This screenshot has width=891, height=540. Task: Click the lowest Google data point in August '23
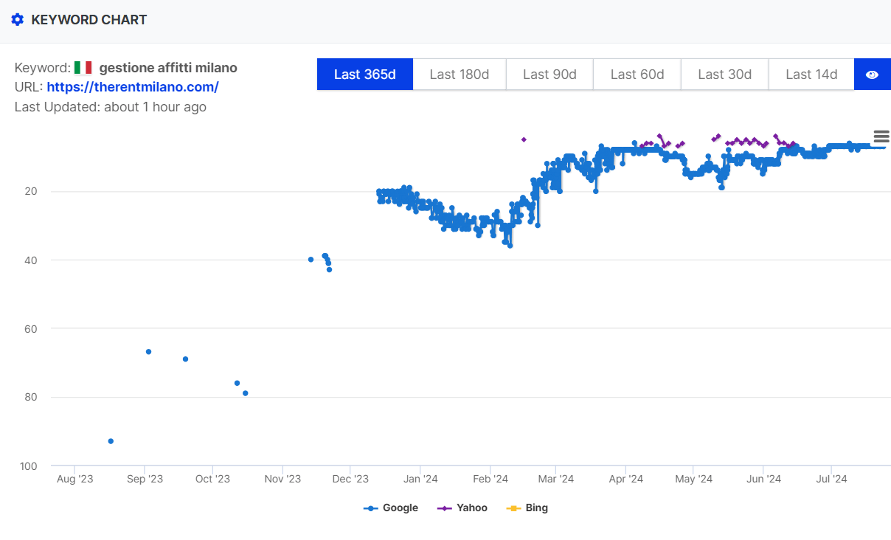pyautogui.click(x=111, y=441)
